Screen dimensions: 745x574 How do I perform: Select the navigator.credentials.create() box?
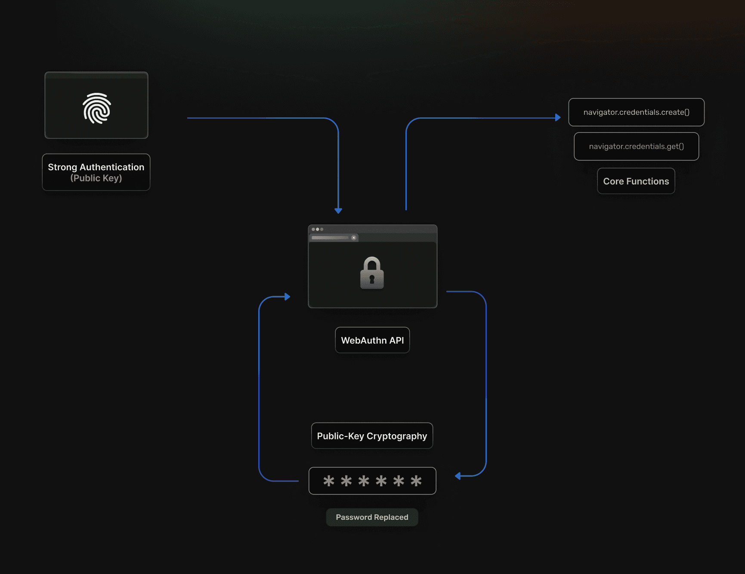click(x=636, y=112)
